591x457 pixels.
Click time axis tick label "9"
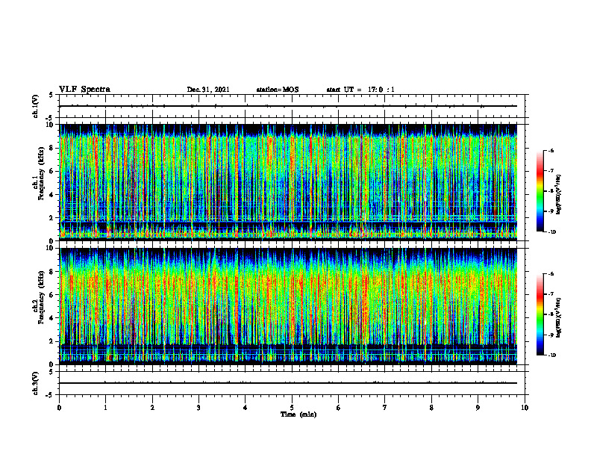[x=478, y=408]
